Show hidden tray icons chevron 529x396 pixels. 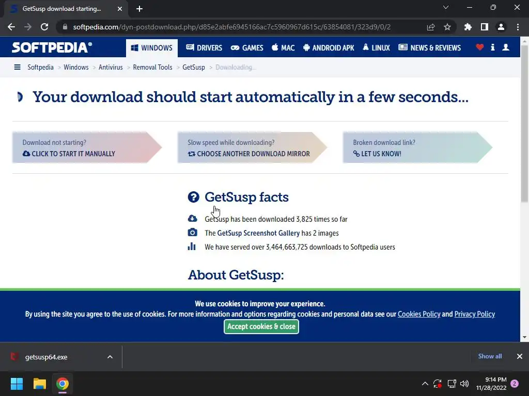[x=425, y=384]
